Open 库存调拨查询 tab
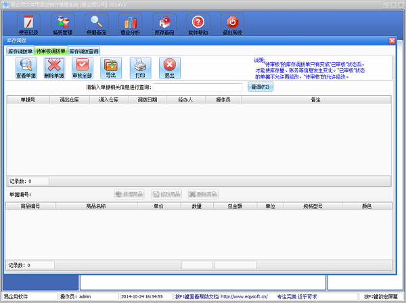The image size is (406, 303). point(84,51)
